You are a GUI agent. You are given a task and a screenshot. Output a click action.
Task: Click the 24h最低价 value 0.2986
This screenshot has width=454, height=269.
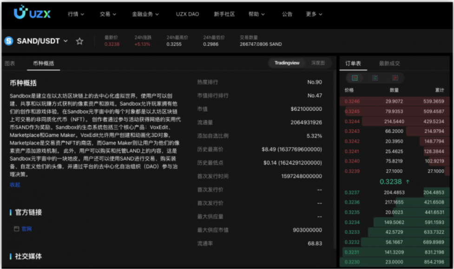pyautogui.click(x=211, y=44)
